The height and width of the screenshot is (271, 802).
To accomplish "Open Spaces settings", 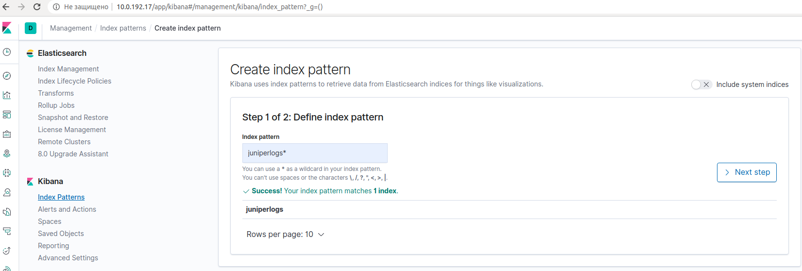I will click(x=50, y=221).
